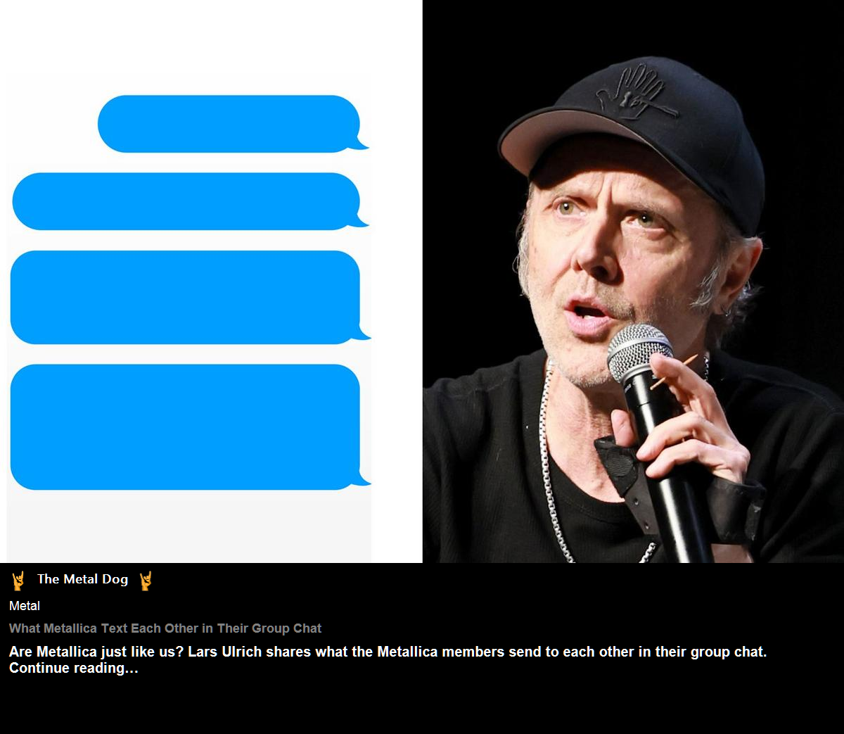Click the rock-hand icon before The Metal Dog

[x=18, y=581]
